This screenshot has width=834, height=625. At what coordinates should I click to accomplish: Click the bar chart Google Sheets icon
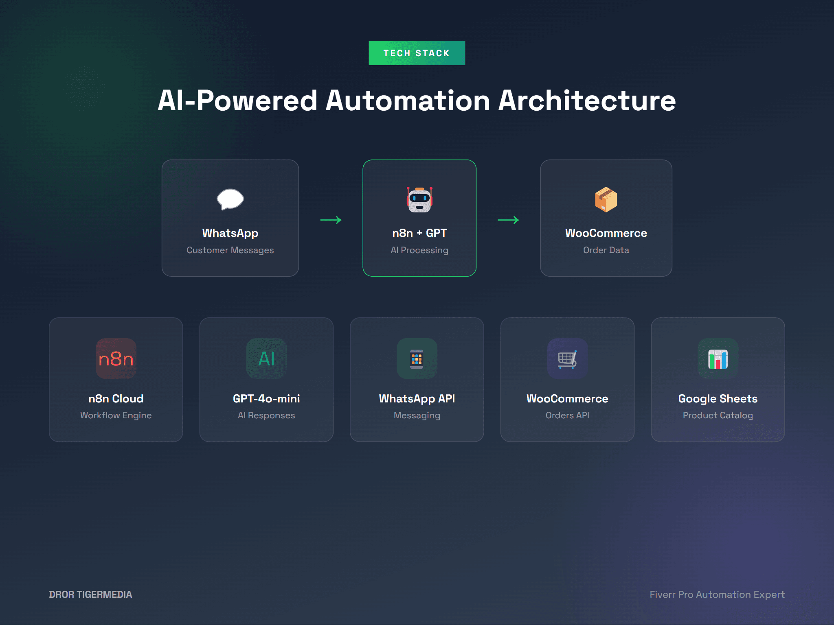pyautogui.click(x=718, y=359)
